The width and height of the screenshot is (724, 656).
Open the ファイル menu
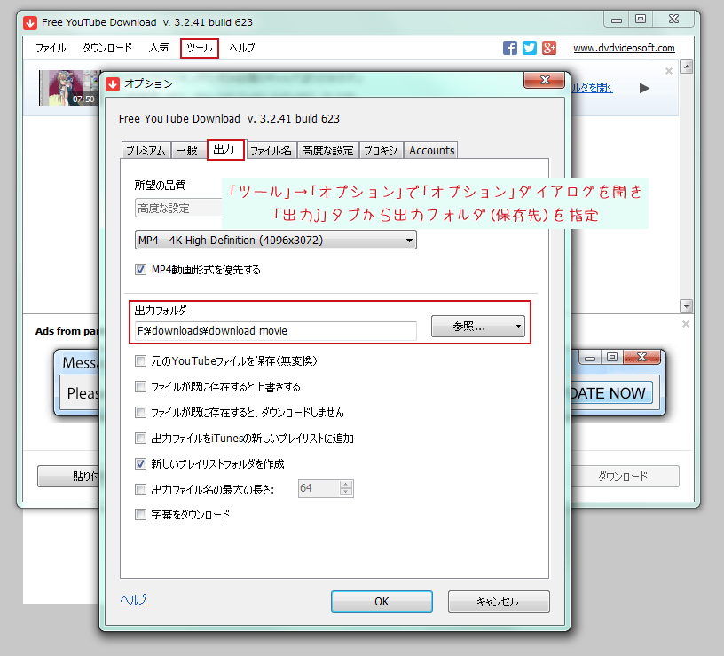coord(51,48)
